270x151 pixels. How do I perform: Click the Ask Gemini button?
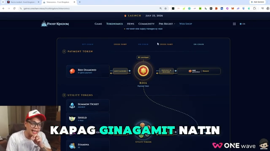coord(258,2)
